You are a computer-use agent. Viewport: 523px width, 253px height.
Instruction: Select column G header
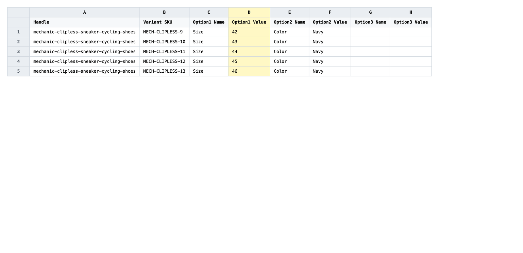[371, 12]
